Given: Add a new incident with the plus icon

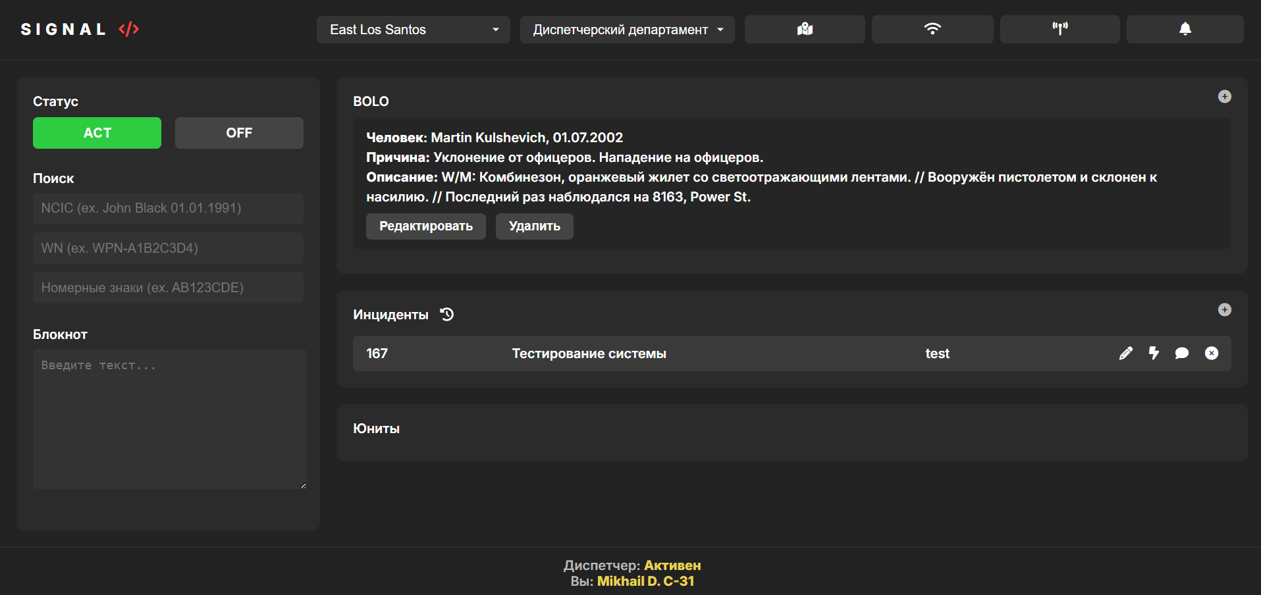Looking at the screenshot, I should [x=1225, y=309].
